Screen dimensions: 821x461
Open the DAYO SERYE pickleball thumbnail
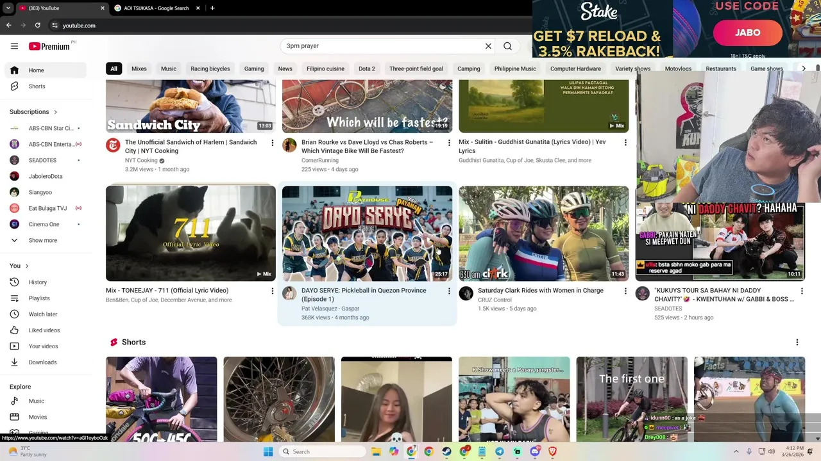pos(367,233)
